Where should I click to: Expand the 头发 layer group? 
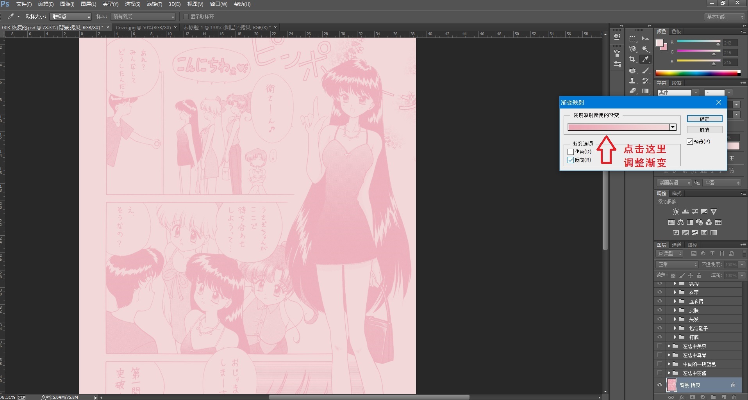tap(675, 319)
